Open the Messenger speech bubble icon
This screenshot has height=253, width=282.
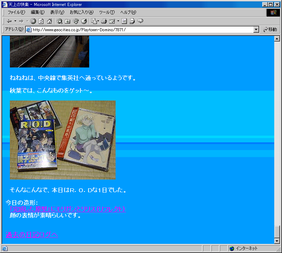(140, 21)
